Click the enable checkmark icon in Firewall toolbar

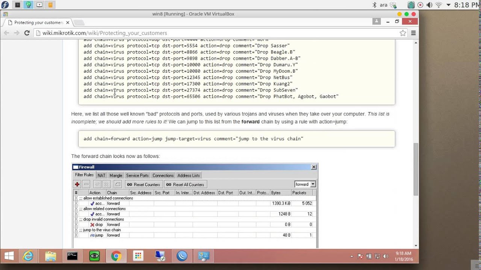coord(97,184)
